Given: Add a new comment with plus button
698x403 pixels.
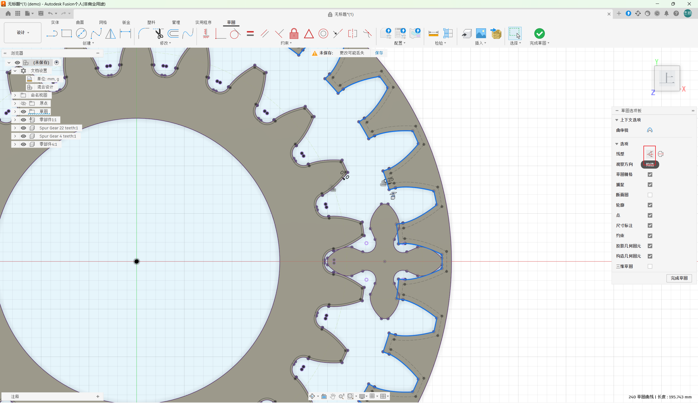Looking at the screenshot, I should pos(98,396).
